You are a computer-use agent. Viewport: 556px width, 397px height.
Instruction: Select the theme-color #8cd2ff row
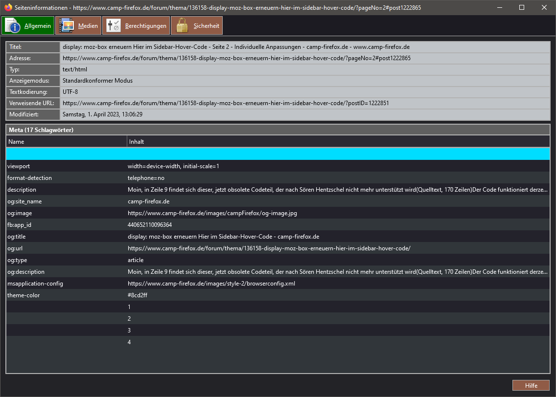point(278,295)
